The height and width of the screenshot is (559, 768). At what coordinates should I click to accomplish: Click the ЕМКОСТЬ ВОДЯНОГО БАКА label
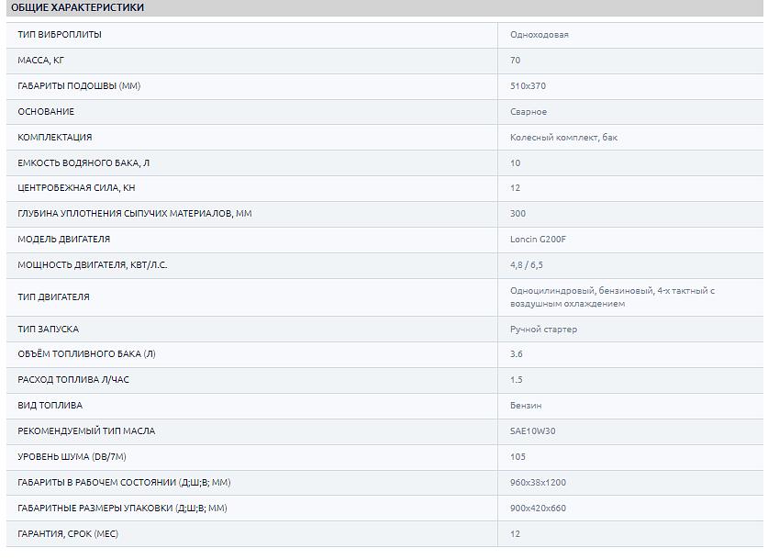point(83,163)
